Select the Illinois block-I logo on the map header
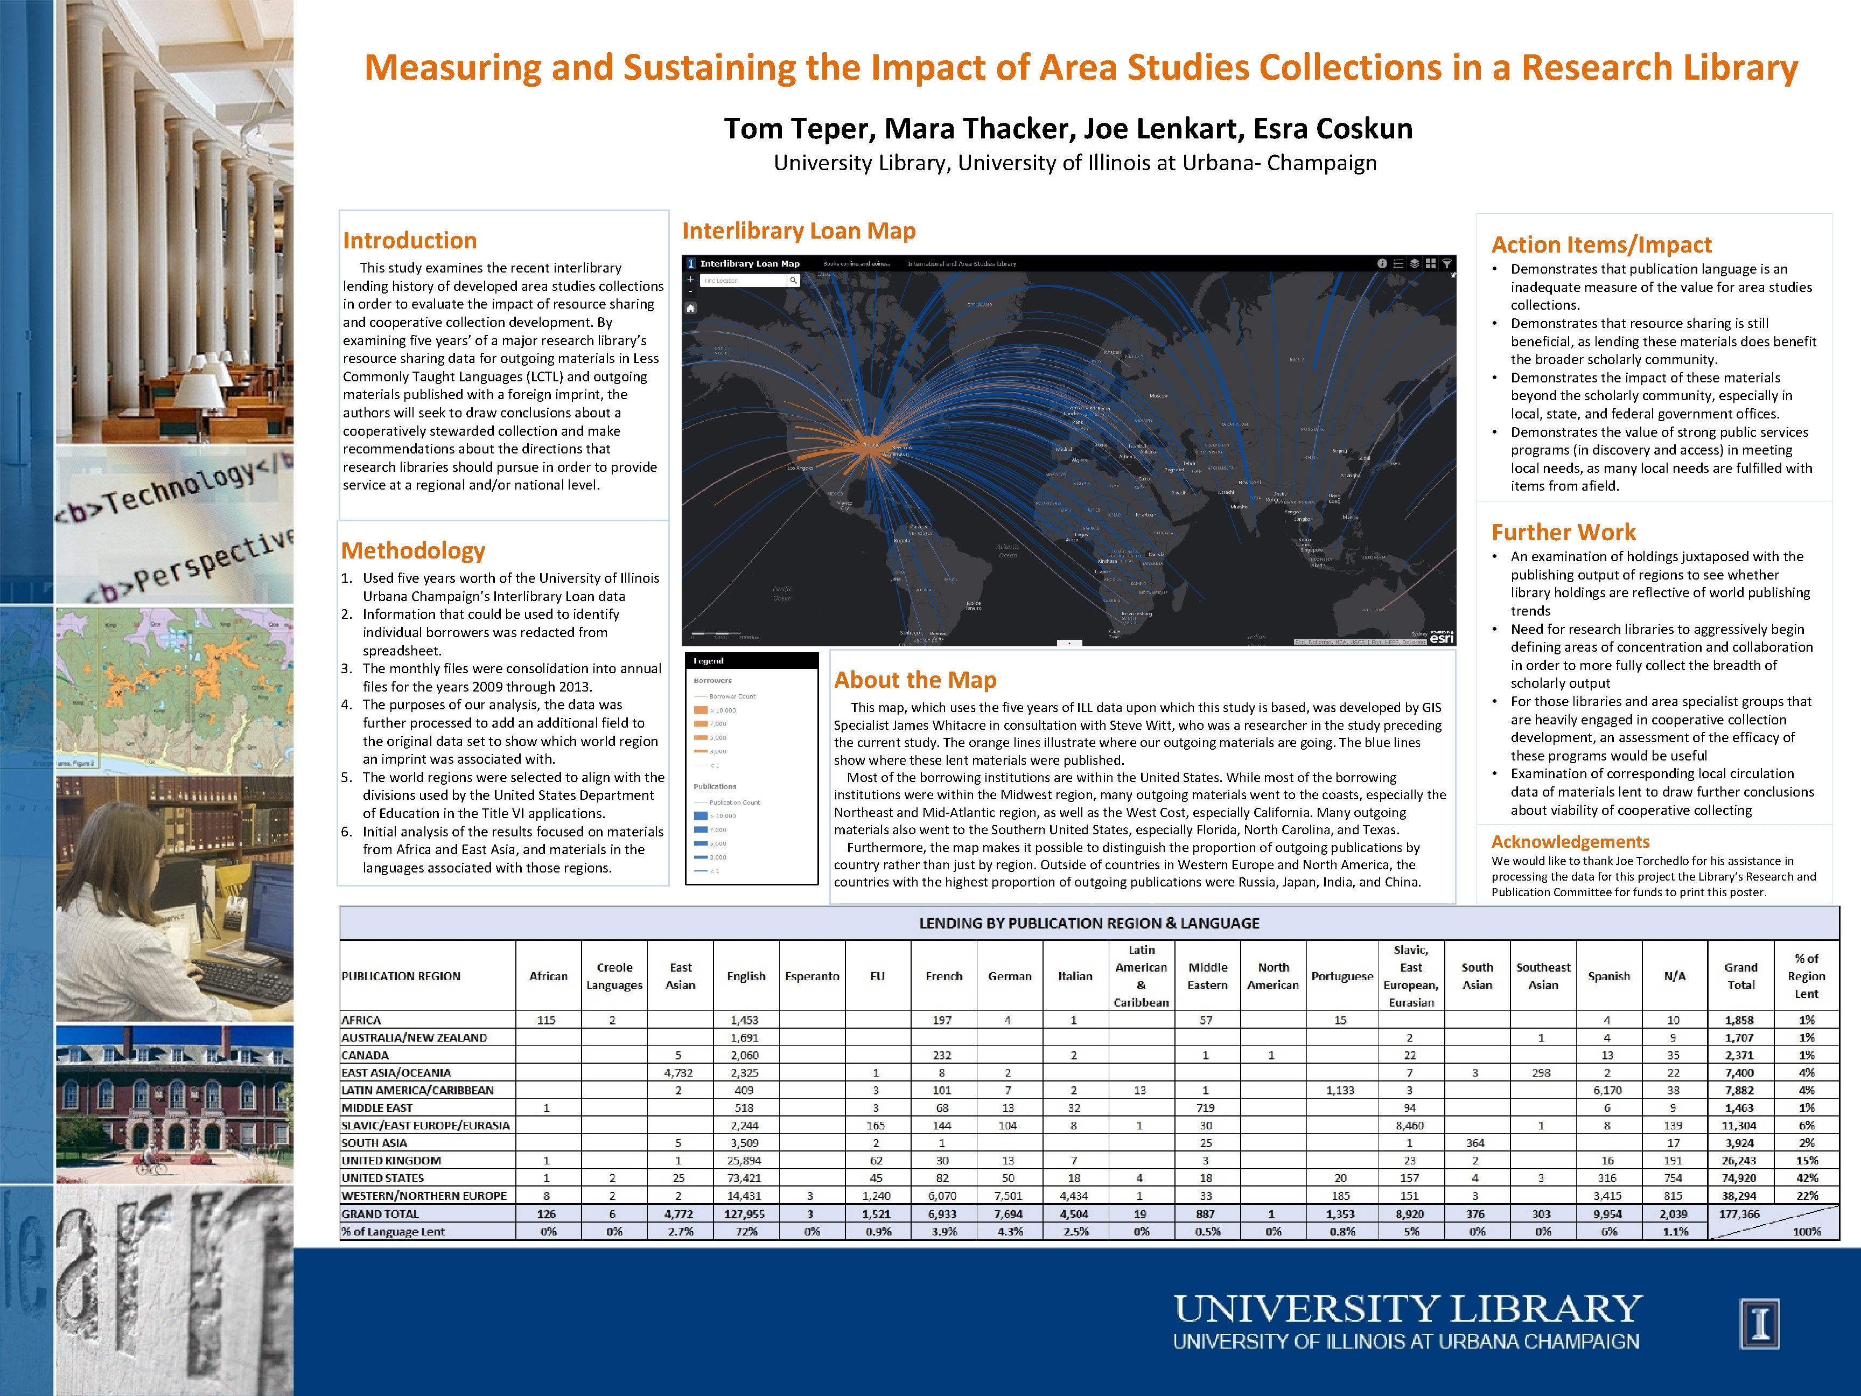The width and height of the screenshot is (1861, 1396). (x=690, y=263)
